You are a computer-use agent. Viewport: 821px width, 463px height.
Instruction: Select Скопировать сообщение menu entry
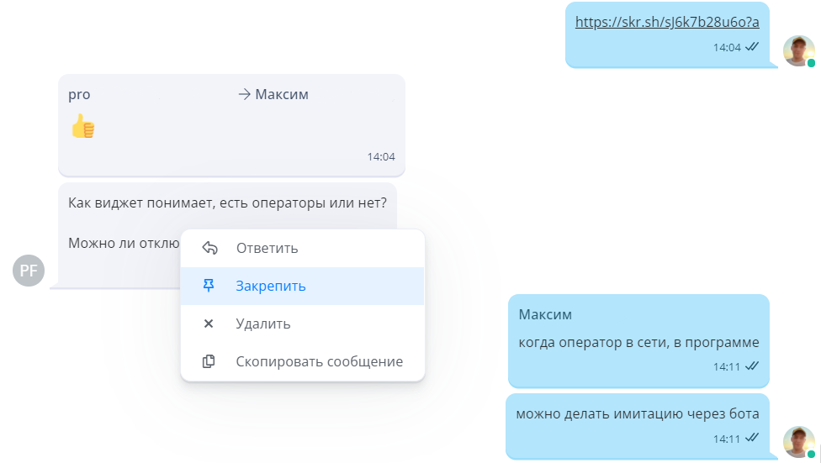click(319, 361)
